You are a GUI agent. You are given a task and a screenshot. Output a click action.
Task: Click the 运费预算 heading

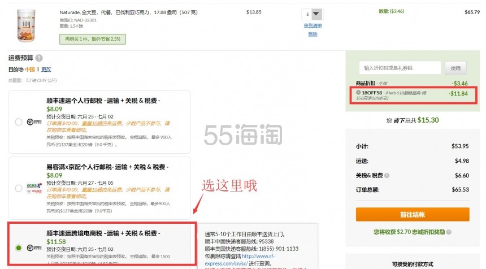(20, 58)
